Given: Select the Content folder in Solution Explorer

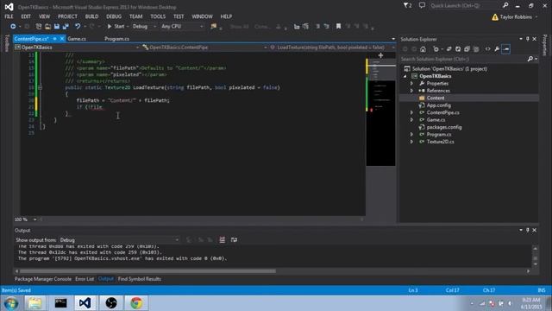Looking at the screenshot, I should [x=436, y=98].
